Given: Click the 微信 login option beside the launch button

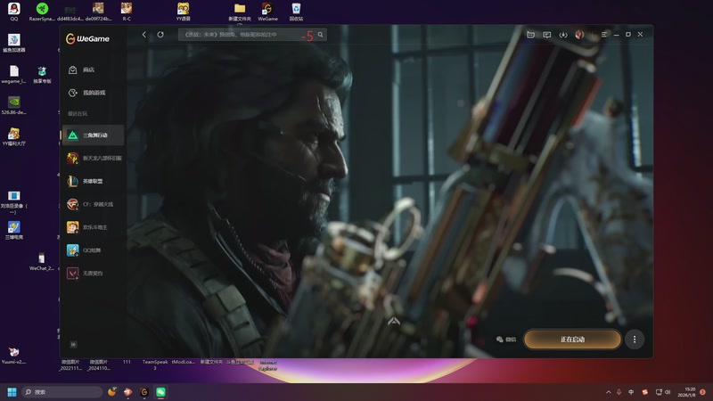Looking at the screenshot, I should pos(506,340).
